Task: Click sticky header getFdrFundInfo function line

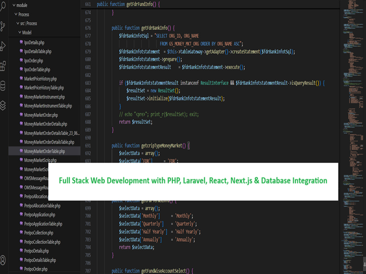Action: (210, 4)
